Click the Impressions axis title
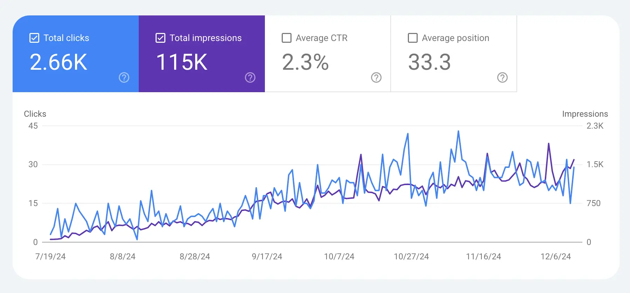Viewport: 630px width, 293px height. click(x=585, y=114)
